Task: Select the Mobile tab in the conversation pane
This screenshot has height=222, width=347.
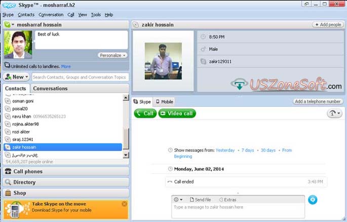Action: click(164, 102)
